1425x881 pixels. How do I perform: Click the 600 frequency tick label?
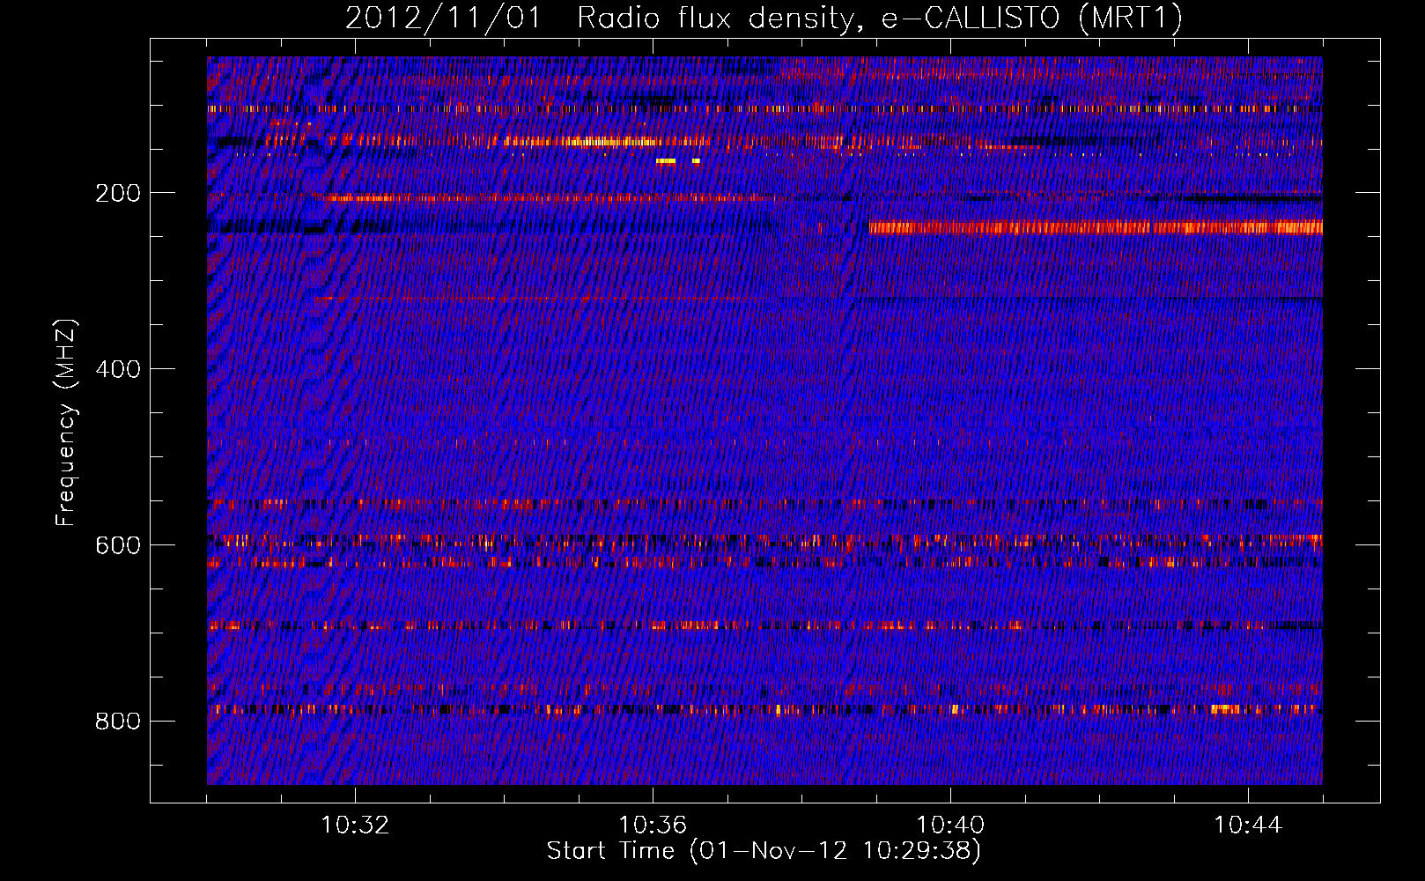(x=117, y=545)
